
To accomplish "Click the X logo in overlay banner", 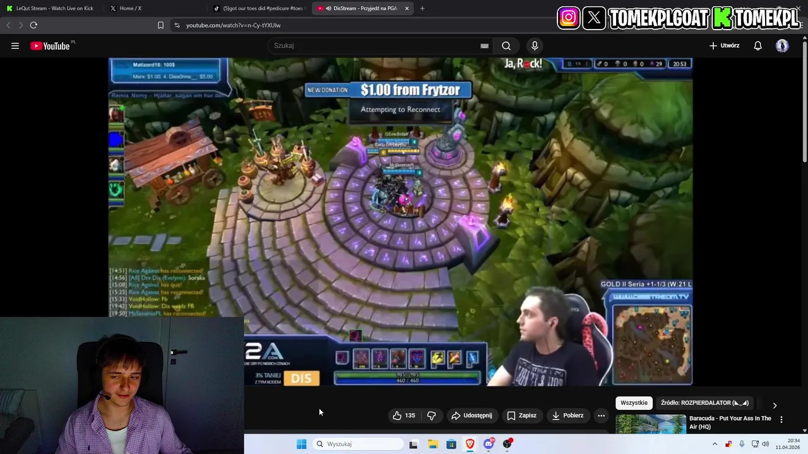I will pyautogui.click(x=594, y=18).
